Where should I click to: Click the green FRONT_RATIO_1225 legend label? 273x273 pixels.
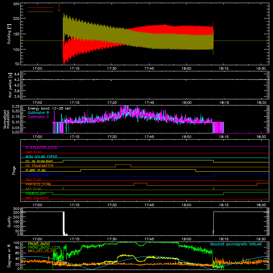point(44,247)
